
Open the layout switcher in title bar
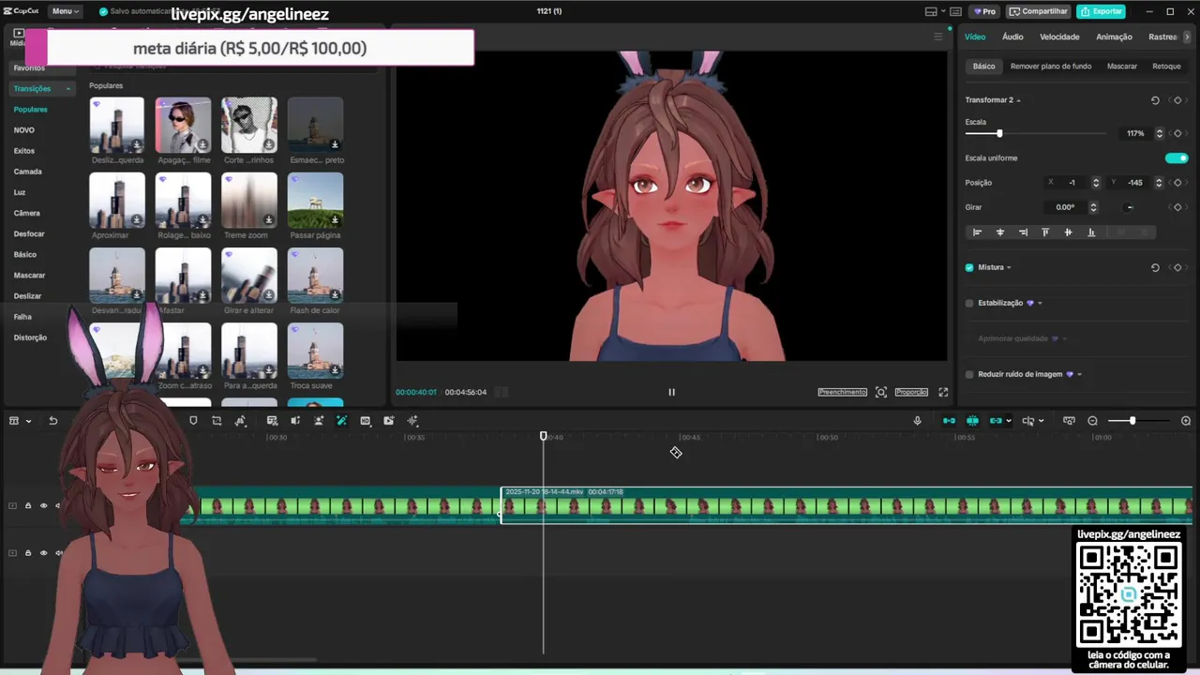tap(935, 11)
